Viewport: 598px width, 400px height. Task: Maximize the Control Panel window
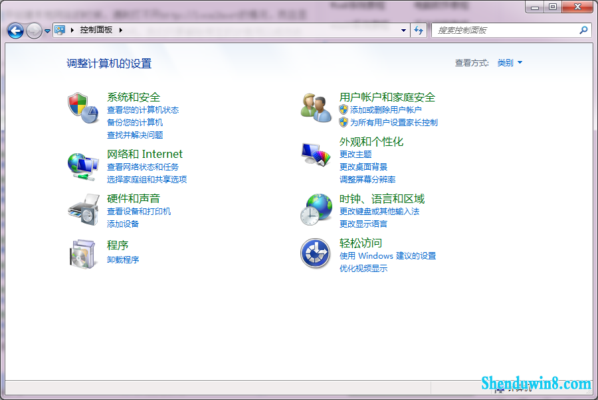pos(553,7)
